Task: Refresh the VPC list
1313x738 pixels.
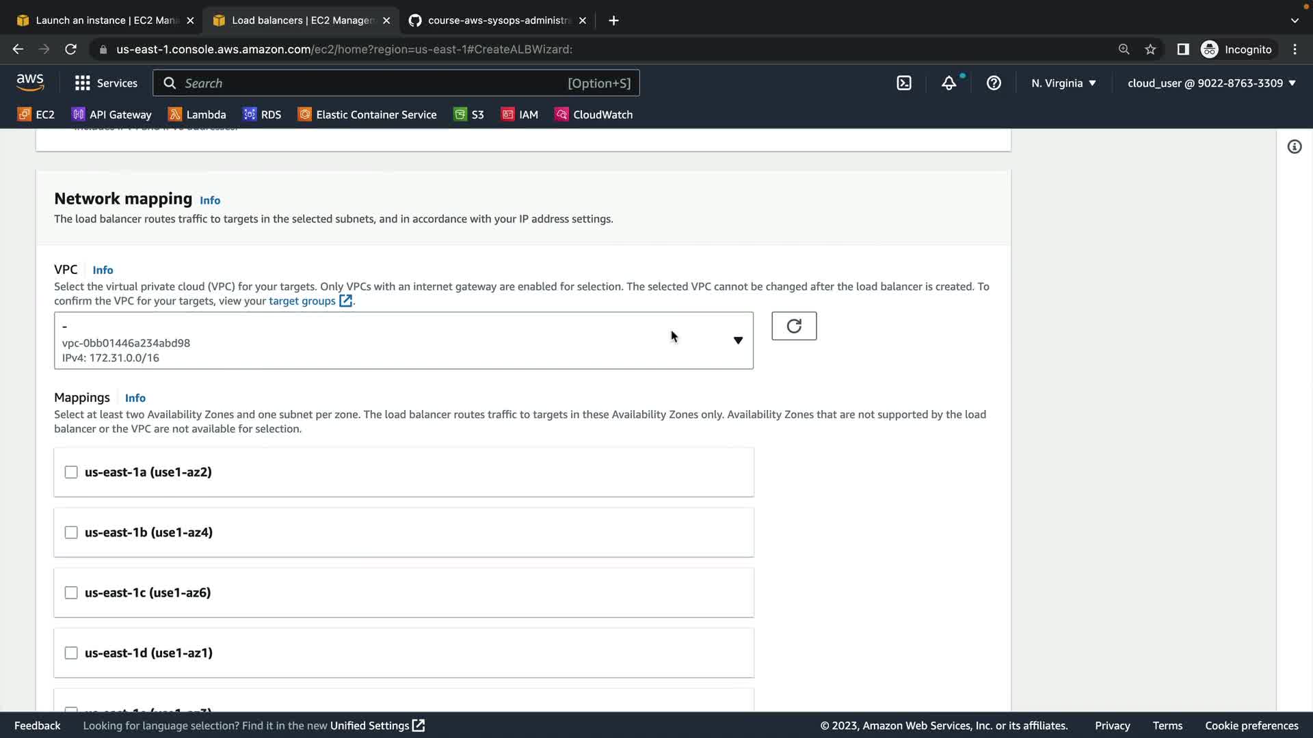Action: [794, 326]
